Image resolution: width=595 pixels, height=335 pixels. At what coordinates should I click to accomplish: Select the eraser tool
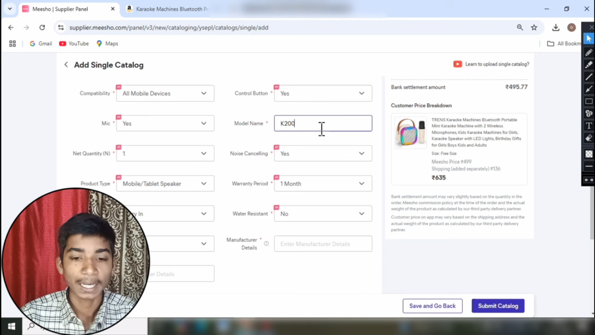[x=589, y=138]
